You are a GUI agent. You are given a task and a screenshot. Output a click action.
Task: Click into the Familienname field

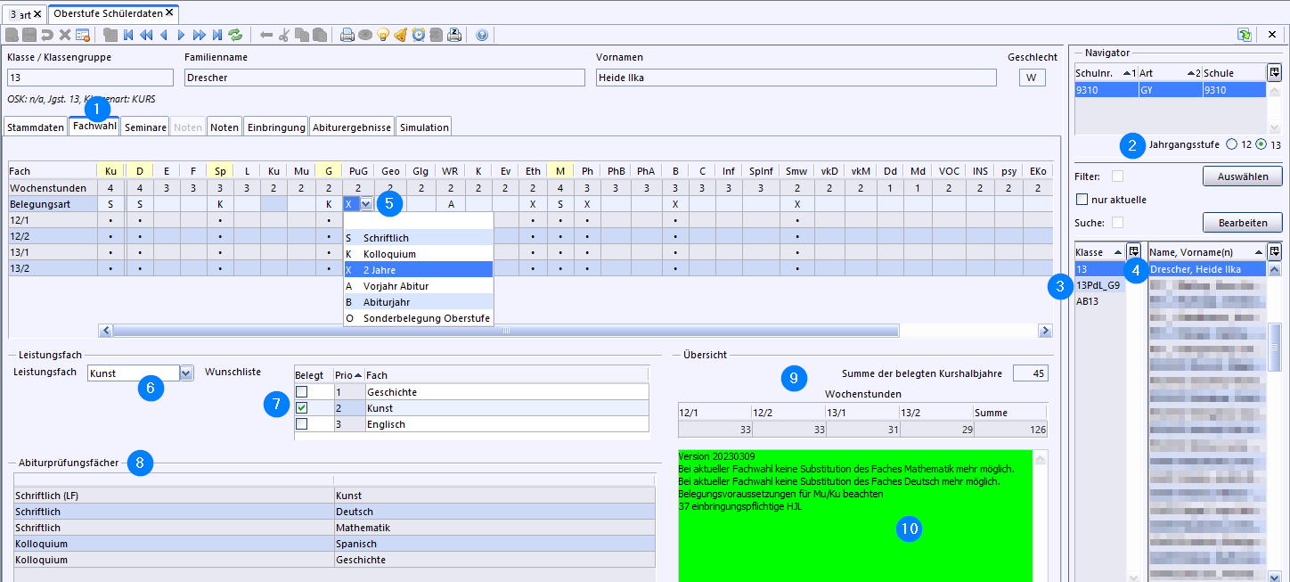pos(385,78)
